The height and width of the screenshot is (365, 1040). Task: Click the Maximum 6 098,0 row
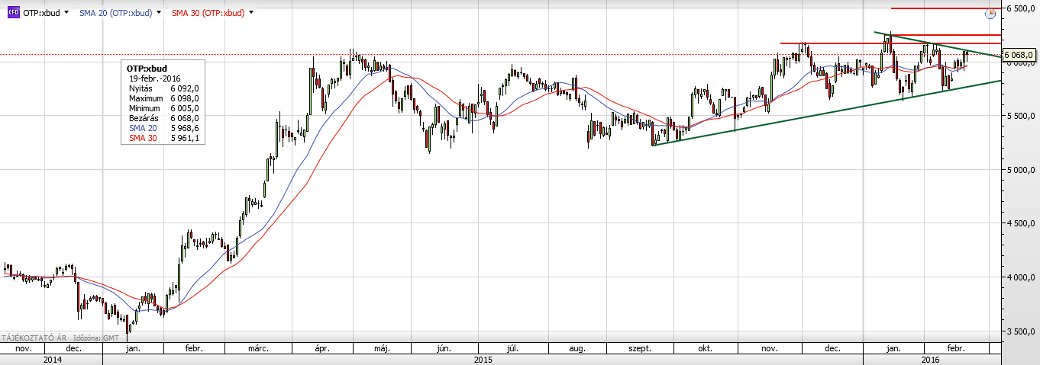(x=164, y=98)
